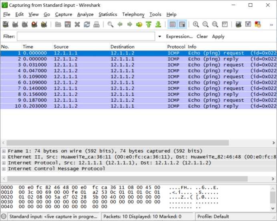The image size is (277, 221).
Task: Start a new live capture icon
Action: [x=25, y=24]
